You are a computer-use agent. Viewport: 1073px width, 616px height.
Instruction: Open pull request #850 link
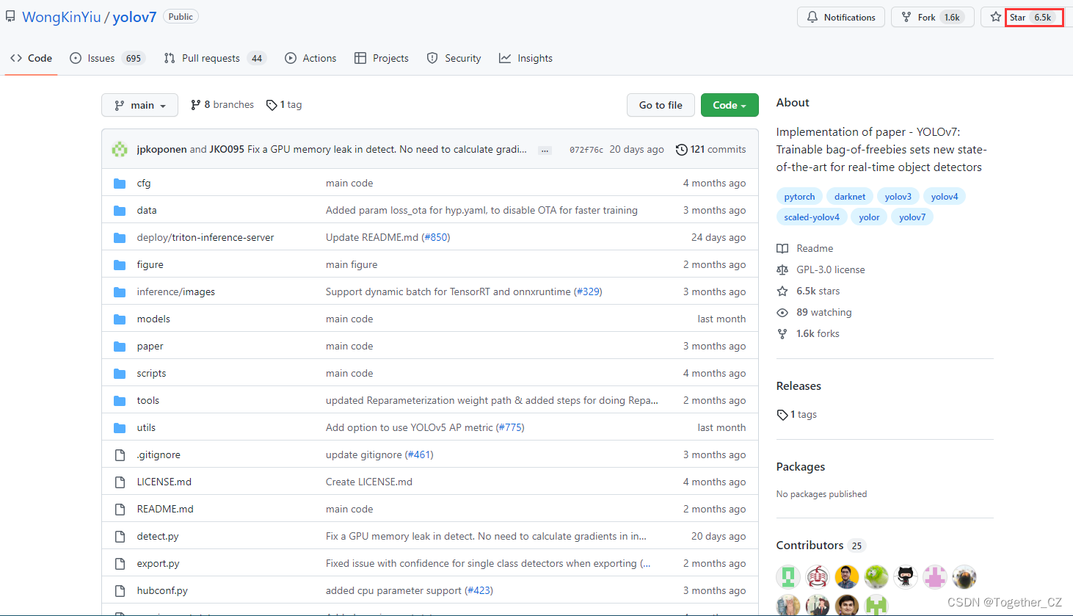click(436, 237)
